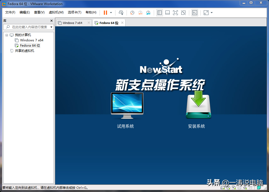Click the archive box status bar icon
This screenshot has height=192, width=269.
coord(251,188)
